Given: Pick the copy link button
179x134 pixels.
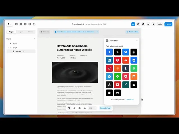Looking at the screenshot, I should (109, 93).
